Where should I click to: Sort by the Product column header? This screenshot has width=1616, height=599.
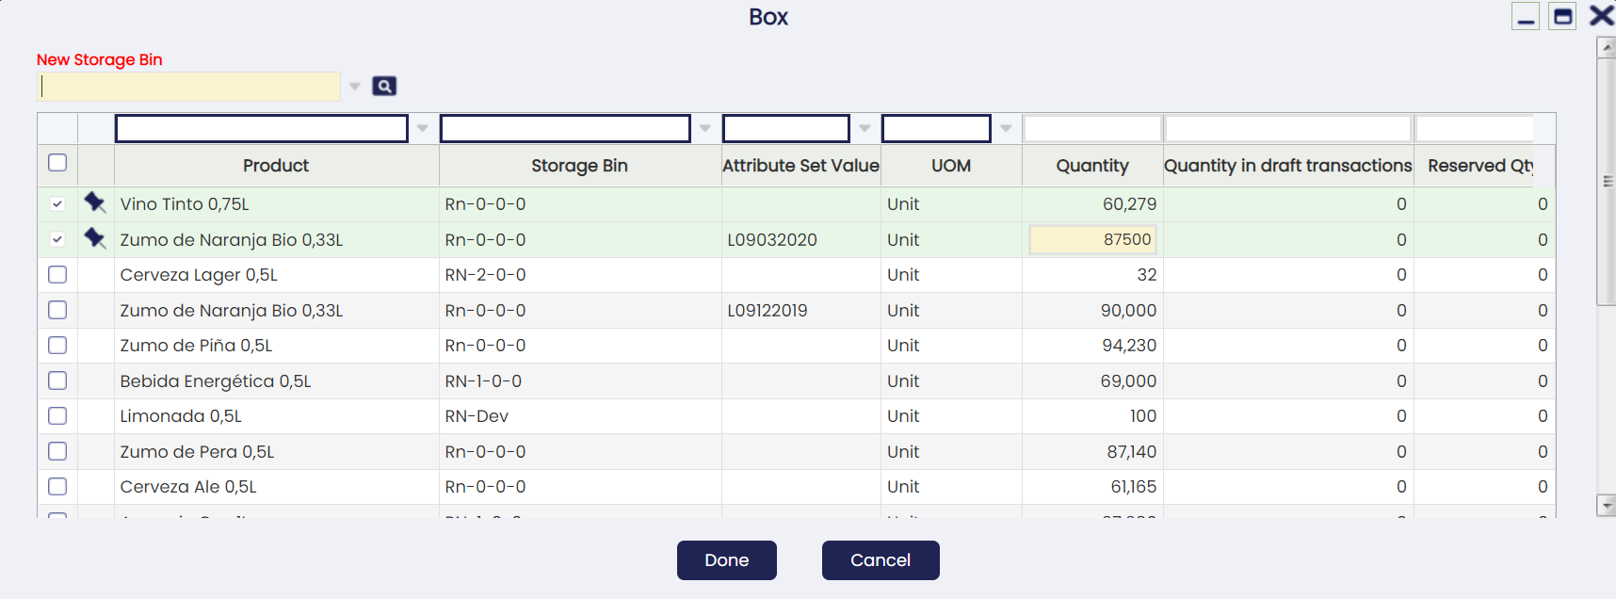pyautogui.click(x=276, y=166)
